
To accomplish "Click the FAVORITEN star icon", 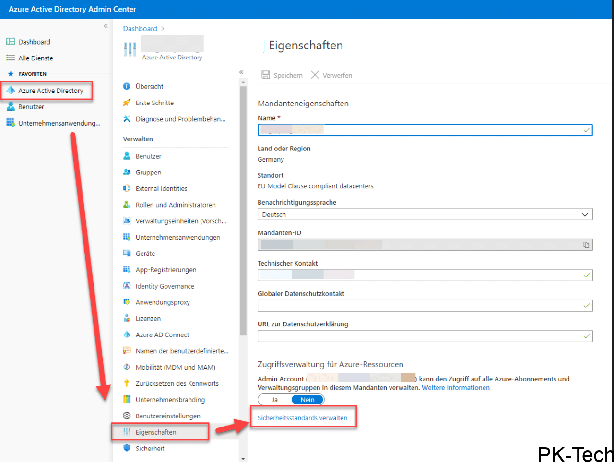I will click(x=11, y=74).
